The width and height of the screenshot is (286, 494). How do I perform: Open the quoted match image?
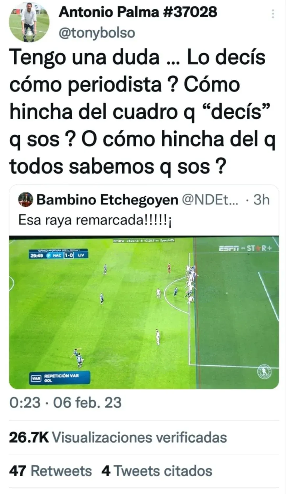click(144, 312)
